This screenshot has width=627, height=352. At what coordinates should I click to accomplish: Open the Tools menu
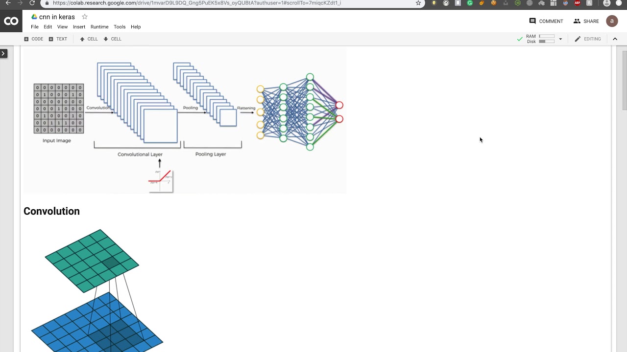[120, 27]
